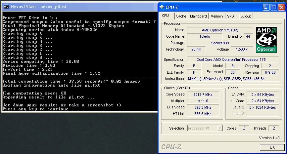Click the Total Physical Memory Allocated line

63,26
